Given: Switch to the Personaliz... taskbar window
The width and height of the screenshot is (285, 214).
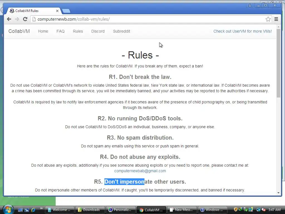Looking at the screenshot, I should point(121,210).
